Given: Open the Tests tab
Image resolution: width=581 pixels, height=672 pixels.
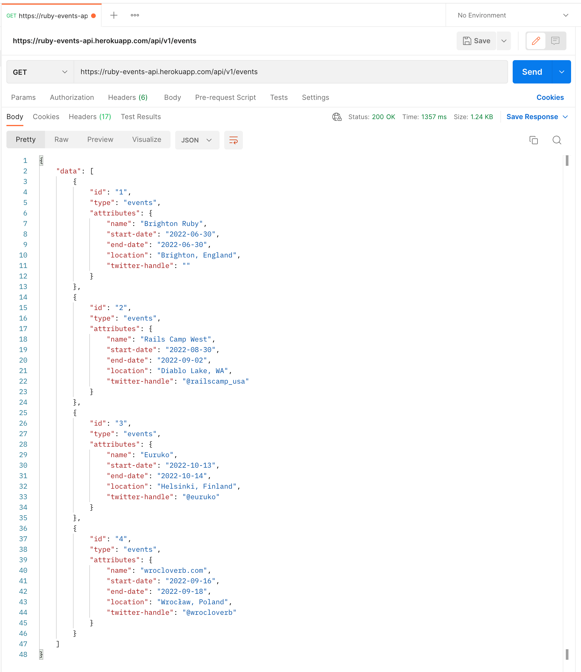Looking at the screenshot, I should coord(279,98).
